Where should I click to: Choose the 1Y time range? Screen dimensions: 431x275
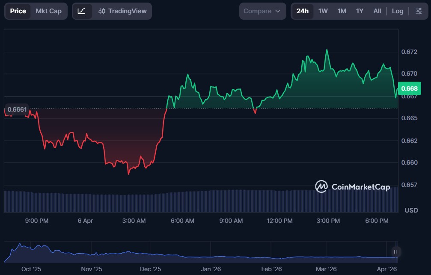click(x=360, y=11)
